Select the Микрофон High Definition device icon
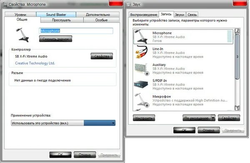 (x=142, y=100)
